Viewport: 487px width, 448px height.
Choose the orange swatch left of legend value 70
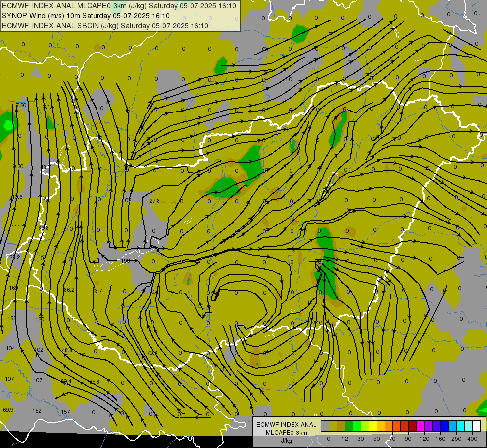coord(389,426)
